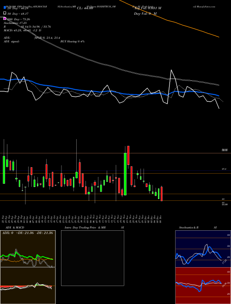Open the ADX indicator chart thumbnail
This screenshot has height=304, width=231.
point(28,249)
